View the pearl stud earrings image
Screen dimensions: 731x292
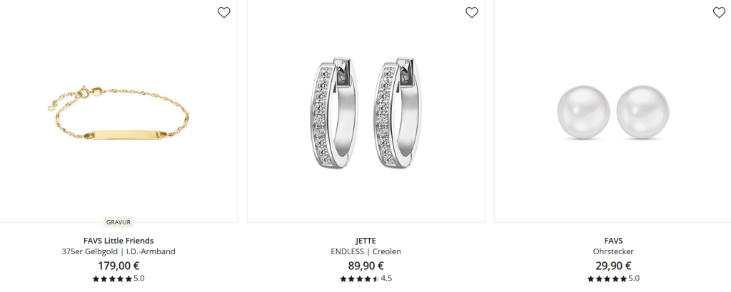pyautogui.click(x=612, y=111)
